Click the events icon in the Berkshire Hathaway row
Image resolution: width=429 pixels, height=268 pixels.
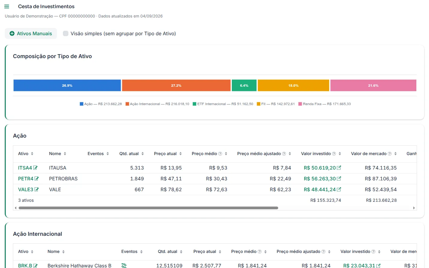pyautogui.click(x=124, y=266)
